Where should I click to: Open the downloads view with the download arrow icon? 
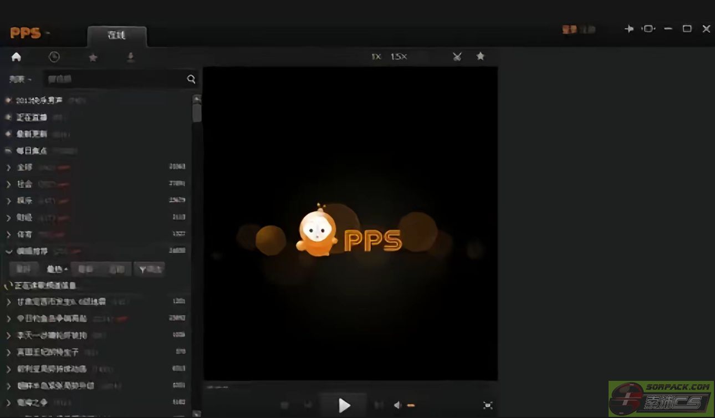[131, 57]
